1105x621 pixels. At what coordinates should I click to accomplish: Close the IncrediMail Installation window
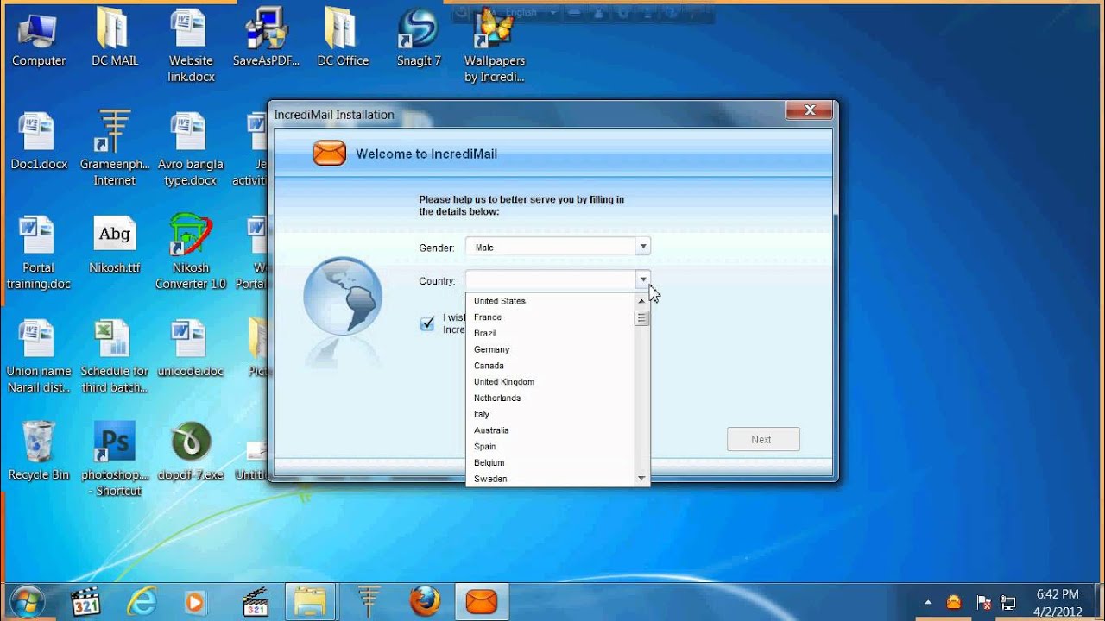(809, 110)
